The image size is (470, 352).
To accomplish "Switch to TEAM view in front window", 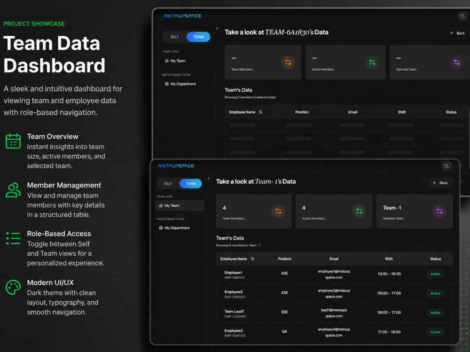I will [191, 183].
